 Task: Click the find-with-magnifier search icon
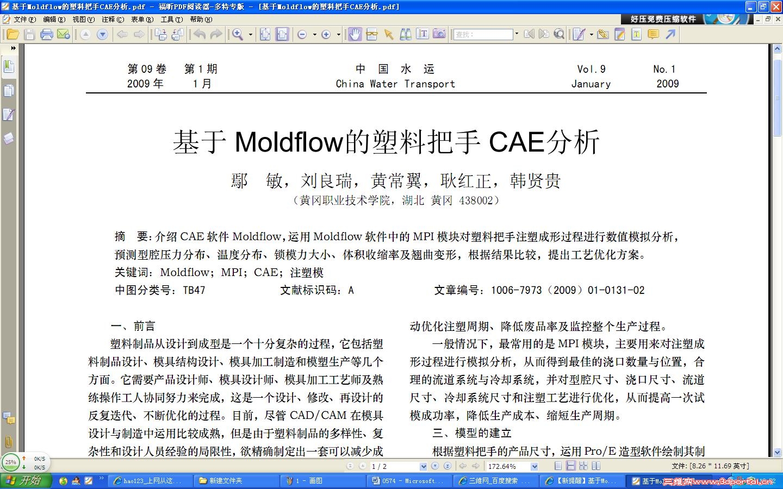559,34
